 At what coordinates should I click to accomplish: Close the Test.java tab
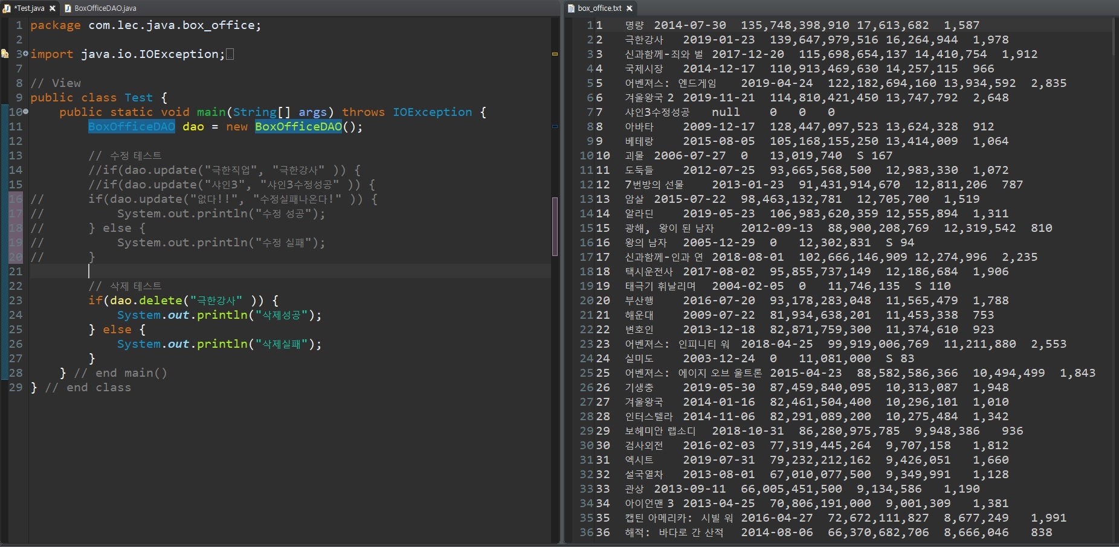pyautogui.click(x=53, y=8)
